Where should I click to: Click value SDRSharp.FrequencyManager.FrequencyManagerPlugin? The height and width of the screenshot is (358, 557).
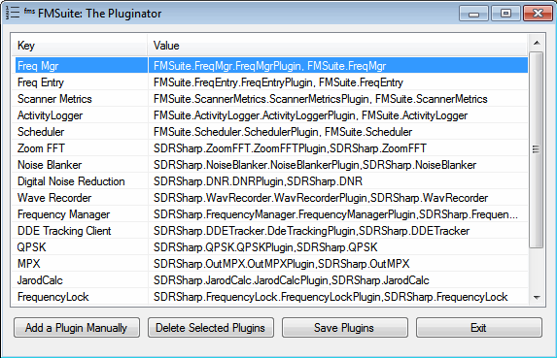point(335,214)
